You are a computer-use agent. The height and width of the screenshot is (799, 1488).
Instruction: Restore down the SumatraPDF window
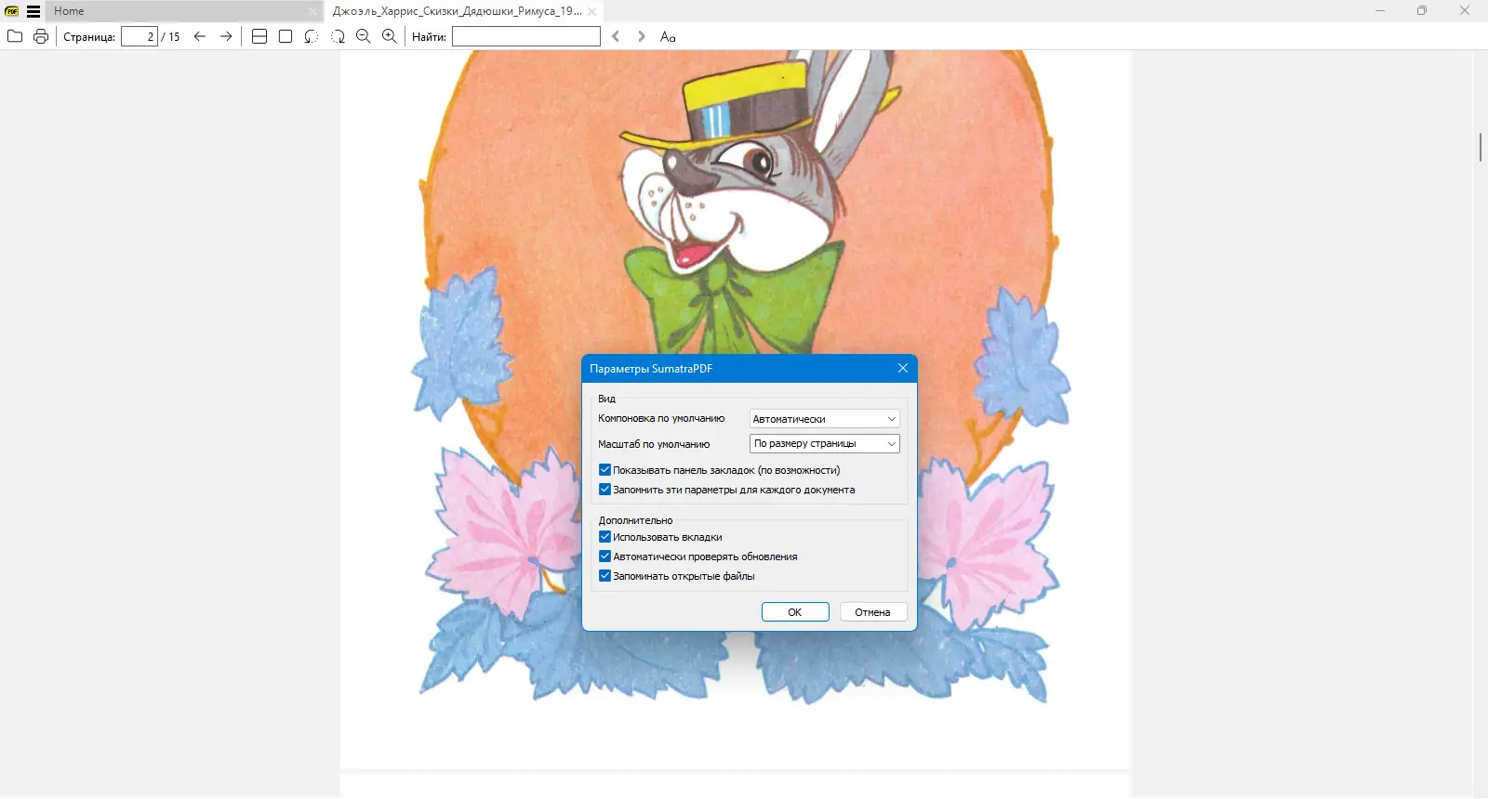pos(1422,11)
